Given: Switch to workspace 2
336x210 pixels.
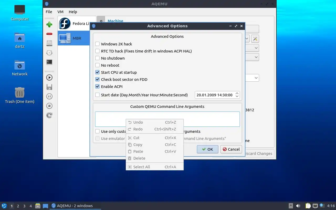Looking at the screenshot, I should (18, 206).
